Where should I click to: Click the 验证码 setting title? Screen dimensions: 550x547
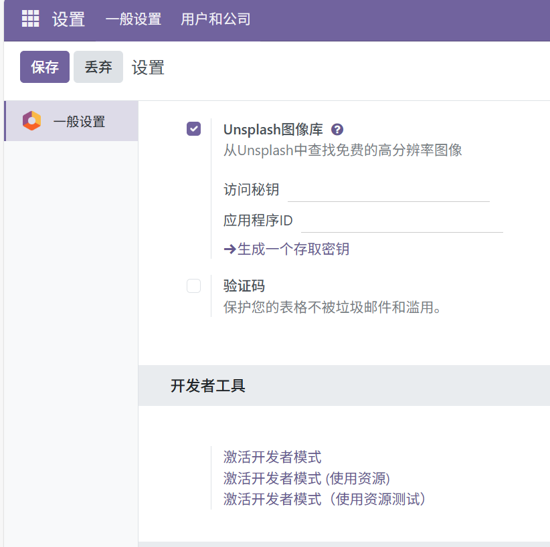pos(244,286)
